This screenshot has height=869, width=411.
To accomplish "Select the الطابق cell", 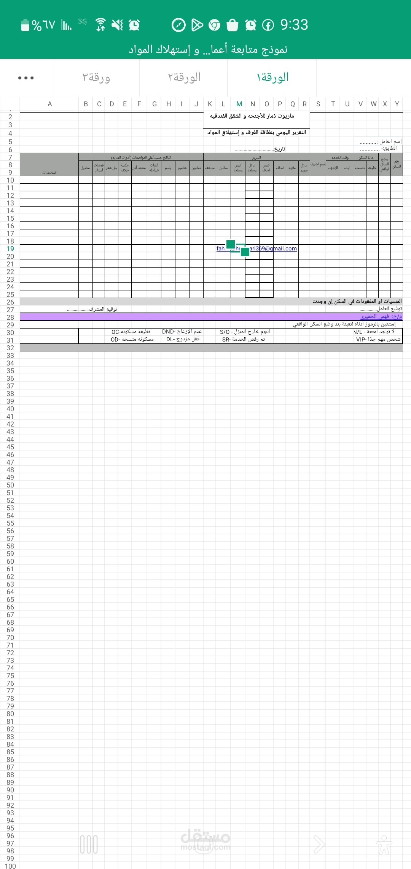I will point(378,148).
